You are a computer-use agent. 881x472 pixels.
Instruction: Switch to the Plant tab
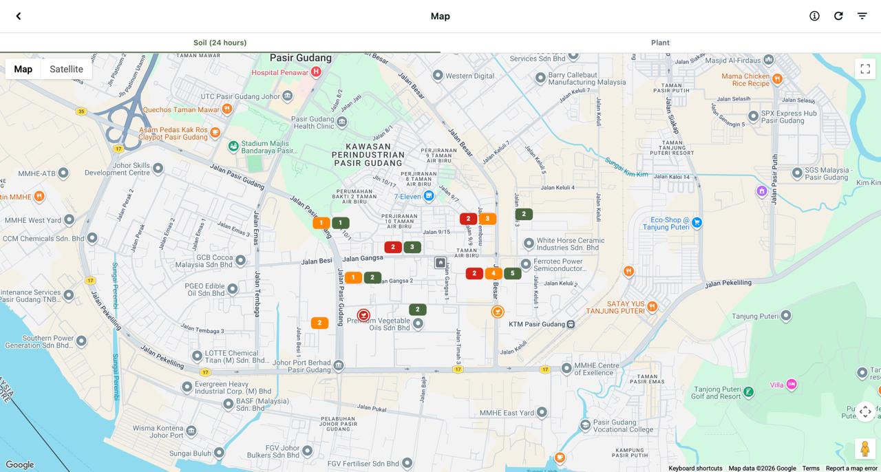(661, 43)
